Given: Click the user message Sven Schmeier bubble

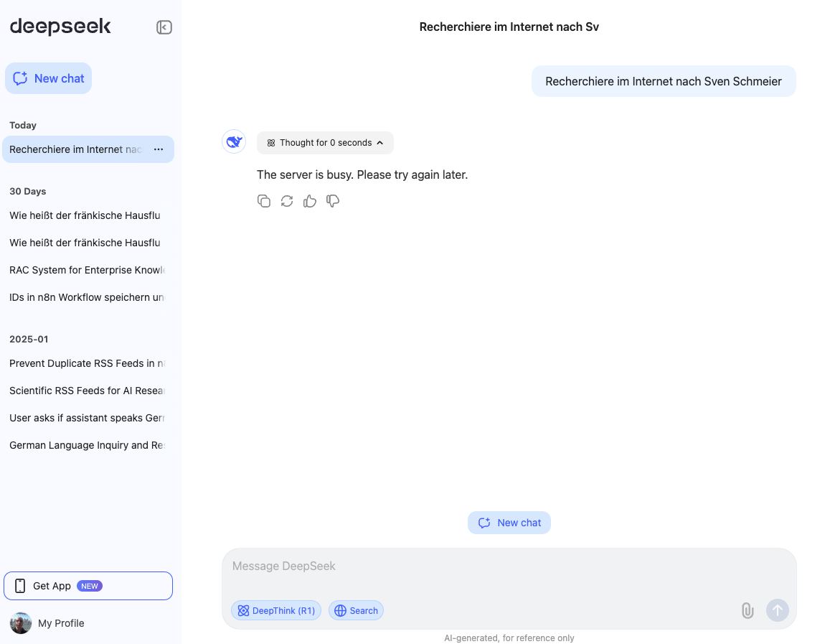Looking at the screenshot, I should click(664, 82).
